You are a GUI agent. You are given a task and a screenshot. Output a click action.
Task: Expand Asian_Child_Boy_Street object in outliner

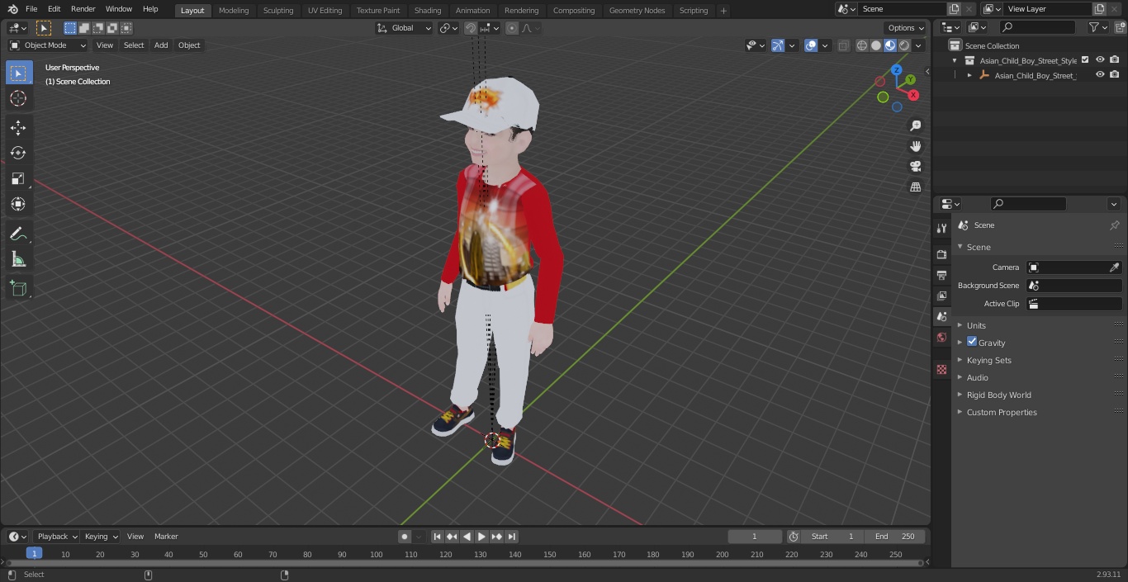click(x=969, y=75)
